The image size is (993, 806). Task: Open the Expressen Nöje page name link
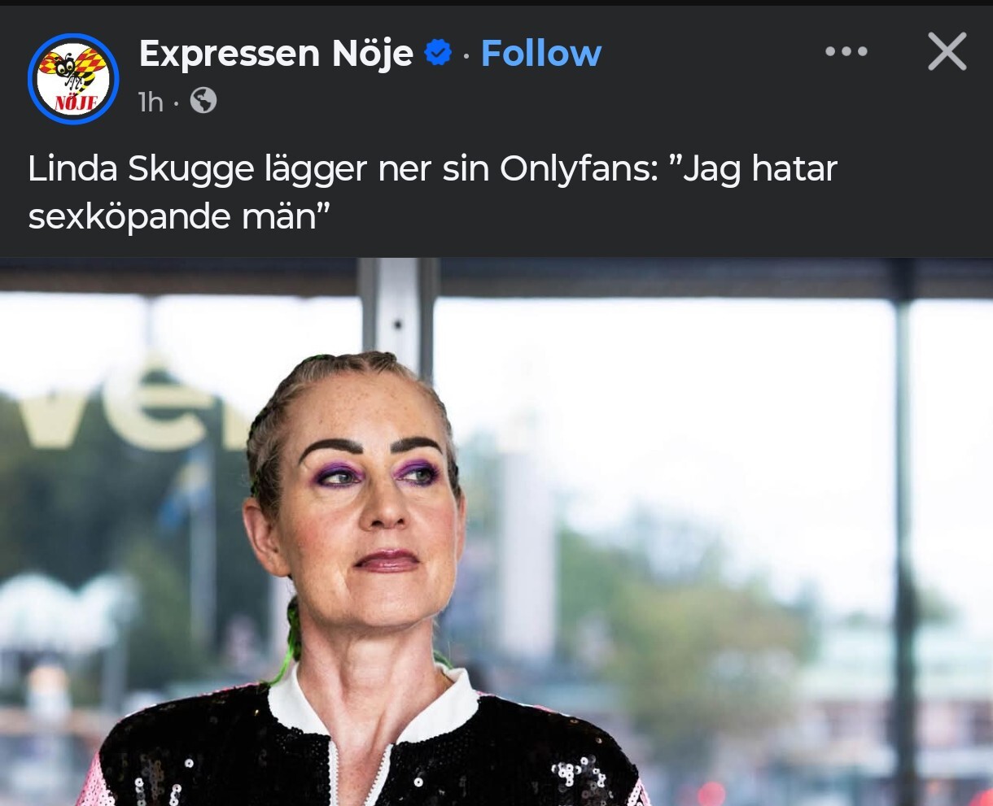pos(276,54)
